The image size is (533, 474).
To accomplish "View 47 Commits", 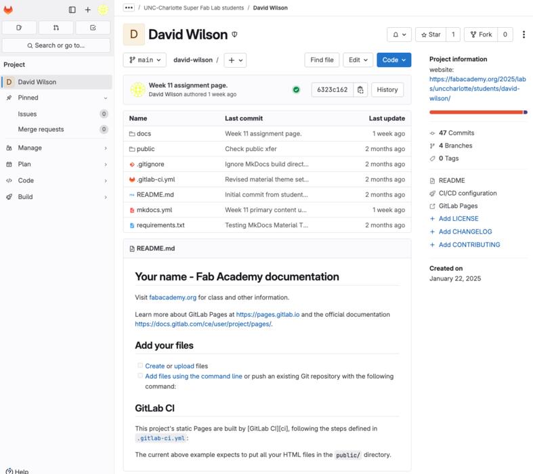I will 456,133.
